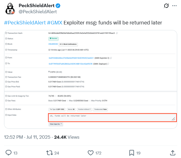Screen dimensions: 181x158
Task: Click the #PeckShieldAlert hashtag
Action: click(25, 23)
